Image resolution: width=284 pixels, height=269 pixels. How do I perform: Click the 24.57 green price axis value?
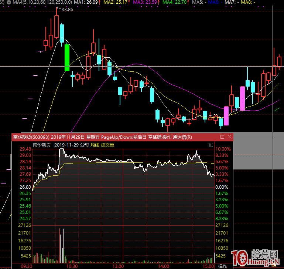click(x=25, y=219)
